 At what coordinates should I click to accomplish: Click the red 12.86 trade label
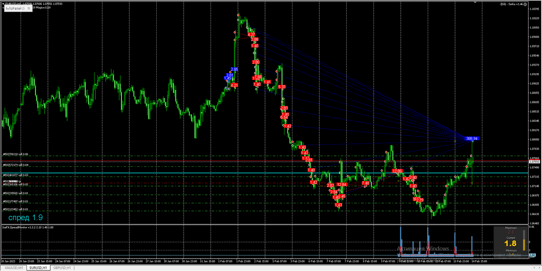point(397,171)
